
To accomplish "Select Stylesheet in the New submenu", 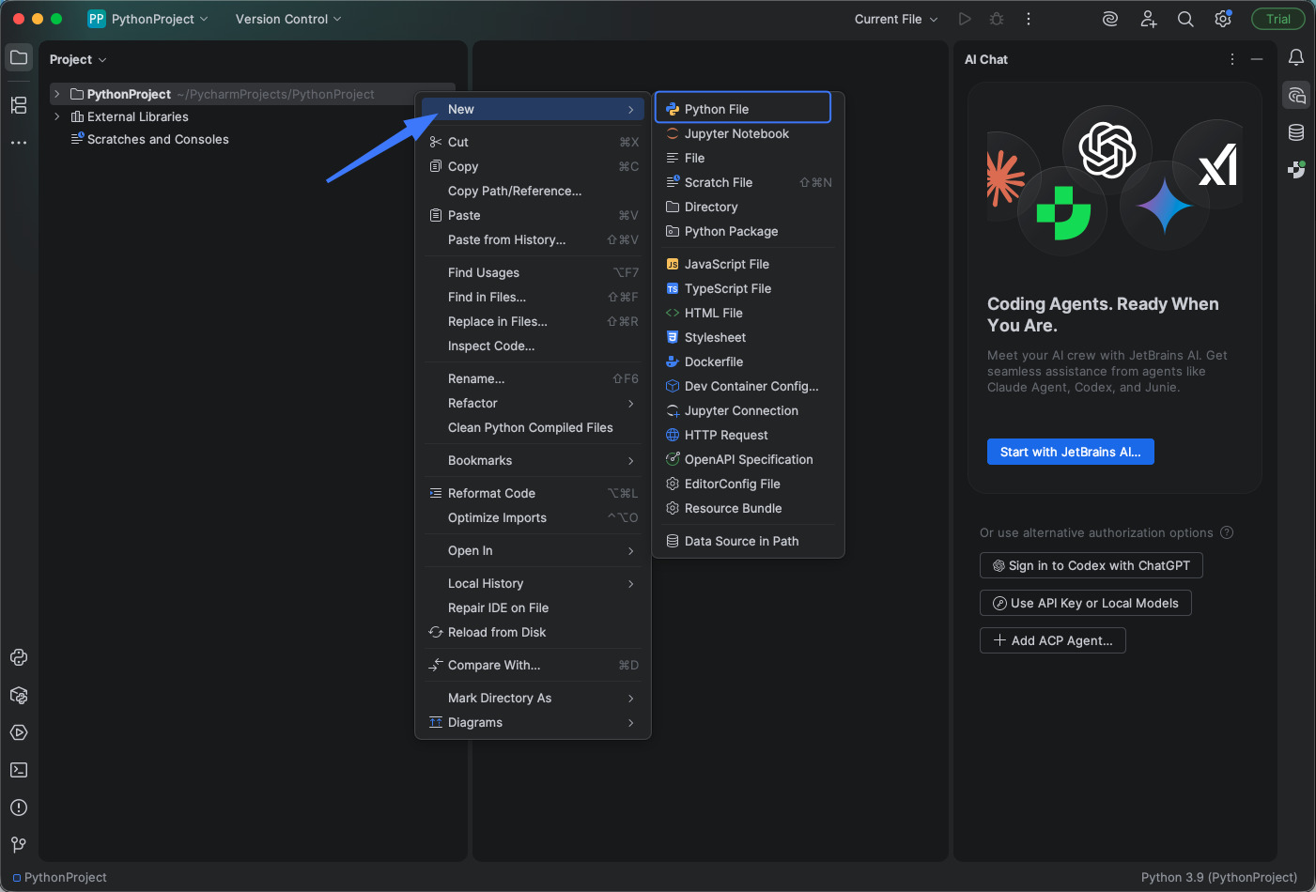I will click(748, 337).
